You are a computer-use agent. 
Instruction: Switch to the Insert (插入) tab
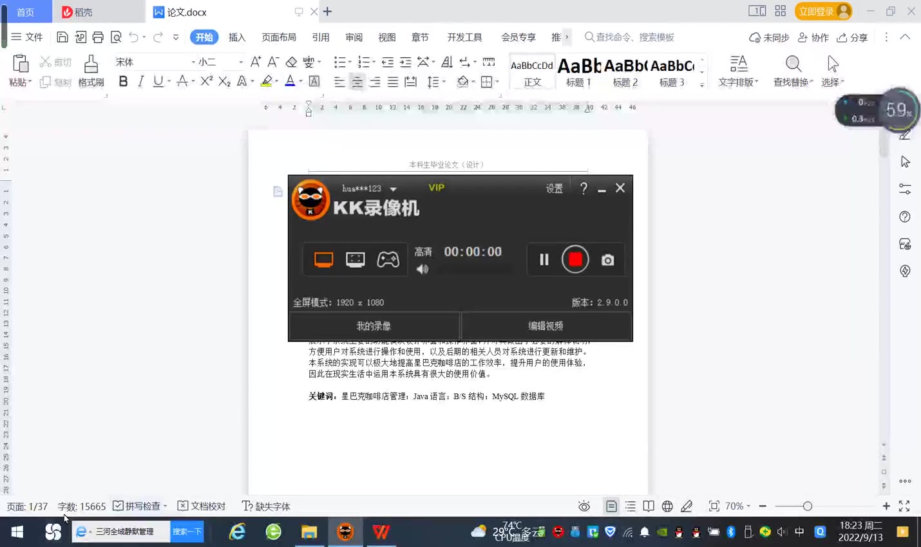237,37
